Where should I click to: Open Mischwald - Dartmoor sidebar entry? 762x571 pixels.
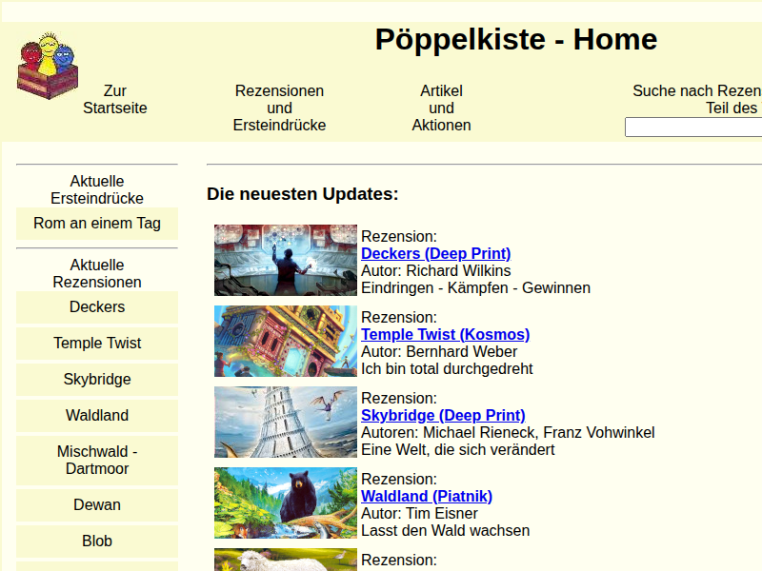[97, 461]
